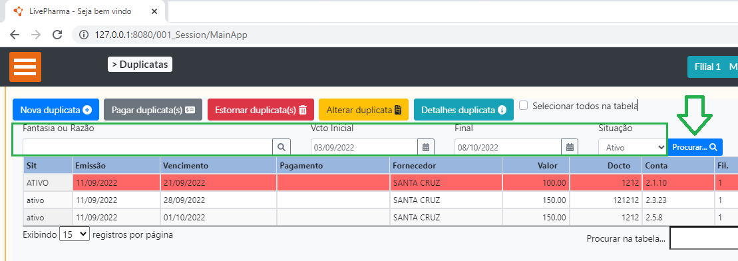This screenshot has width=738, height=261.
Task: Sort table by Valor column header
Action: point(536,165)
